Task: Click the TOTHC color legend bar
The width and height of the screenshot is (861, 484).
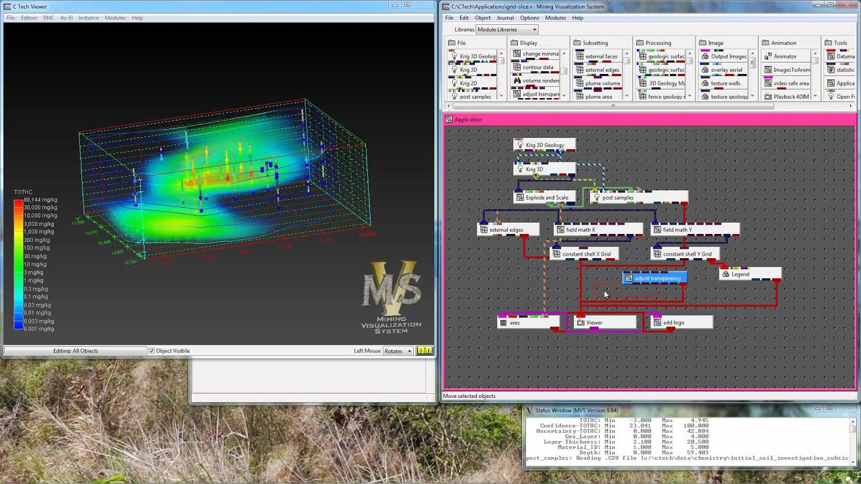Action: coord(18,264)
